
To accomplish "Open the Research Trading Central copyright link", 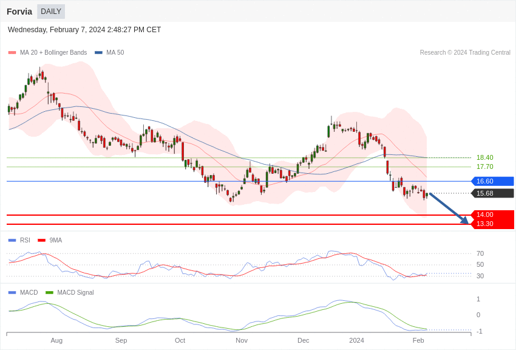I will [465, 53].
